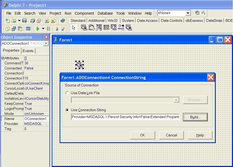Click the Save toolbar icon
Screen dimensions: 233x167
[24, 21]
